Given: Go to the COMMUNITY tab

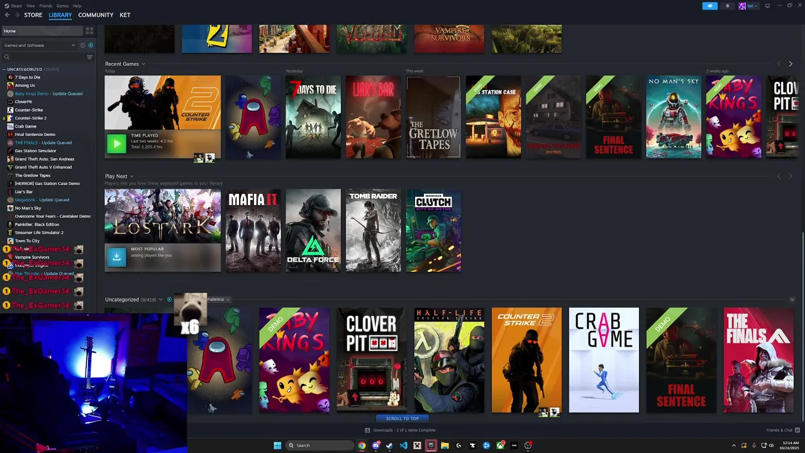Looking at the screenshot, I should 96,15.
